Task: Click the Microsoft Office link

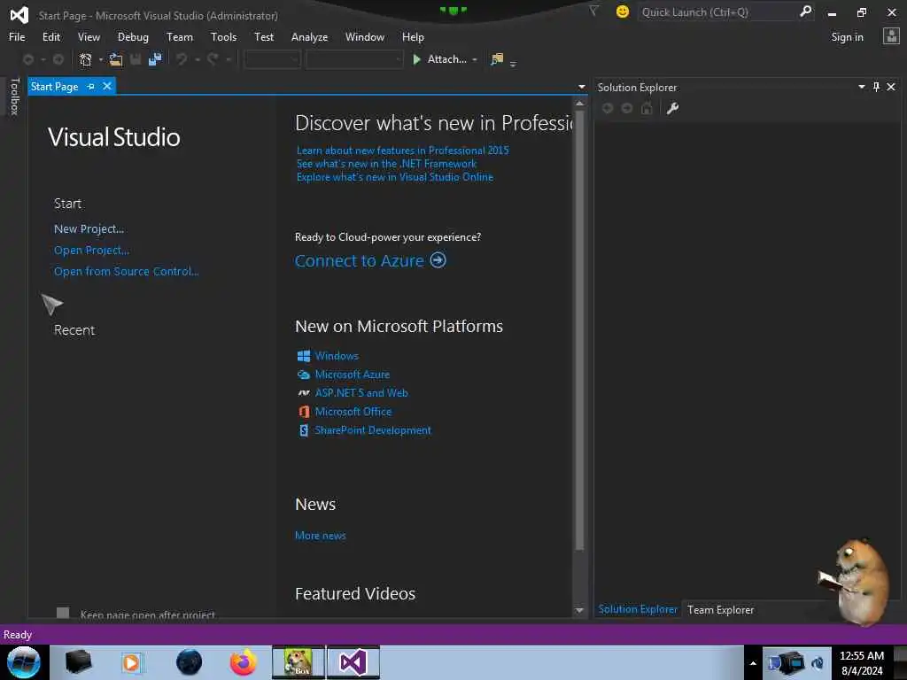Action: pos(353,412)
